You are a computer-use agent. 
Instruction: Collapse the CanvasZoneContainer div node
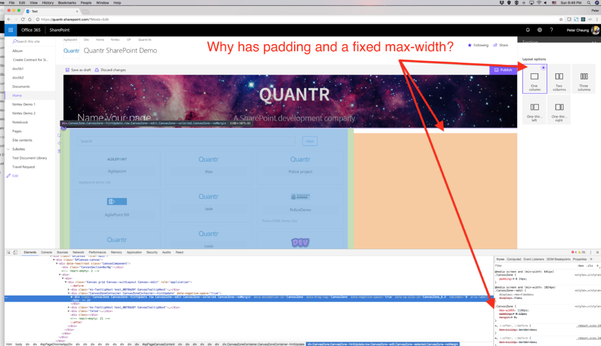pyautogui.click(x=69, y=293)
